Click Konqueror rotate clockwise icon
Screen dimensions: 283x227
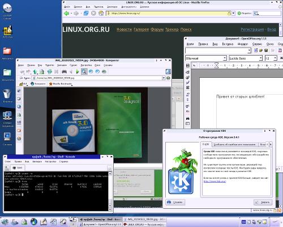97,72
